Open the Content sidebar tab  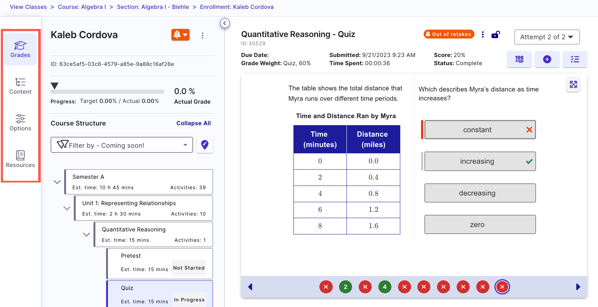tap(20, 86)
